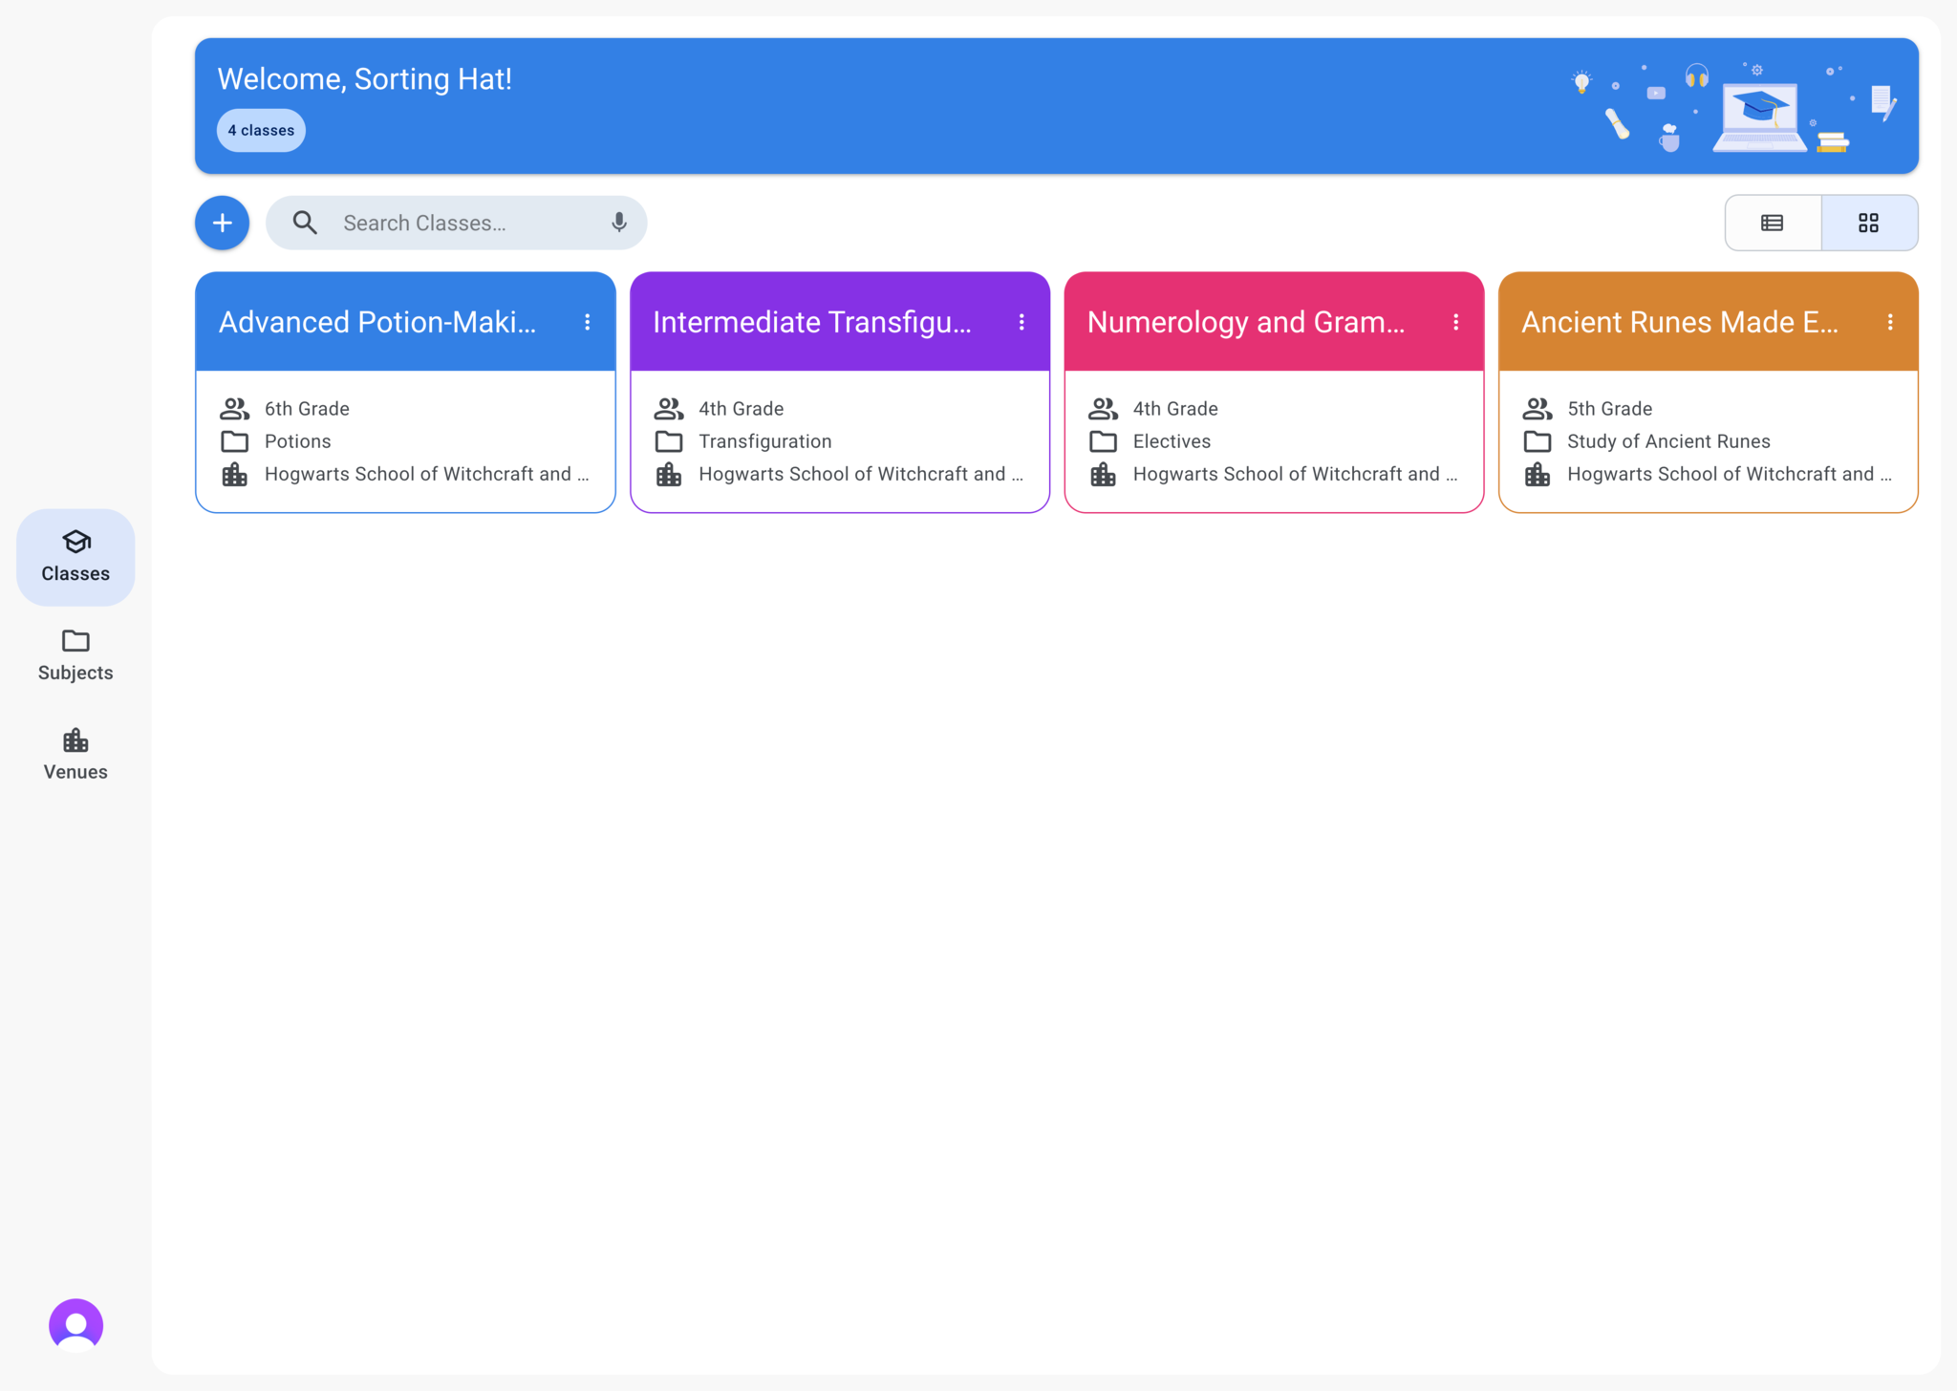Click the microphone voice search icon
Screen dimensions: 1957x1391
coord(619,223)
